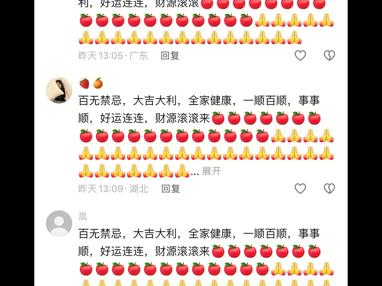The width and height of the screenshot is (382, 286).
Task: Click first apple emoji in 岚's comment
Action: tap(218, 251)
